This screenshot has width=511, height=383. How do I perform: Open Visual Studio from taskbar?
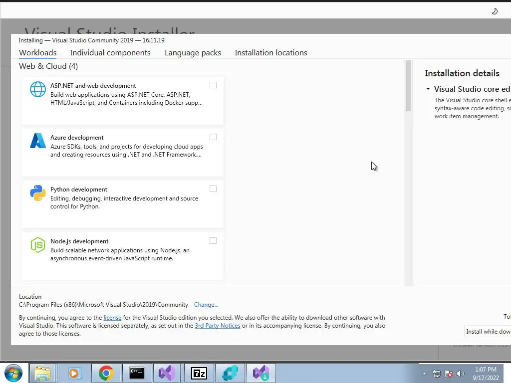167,373
